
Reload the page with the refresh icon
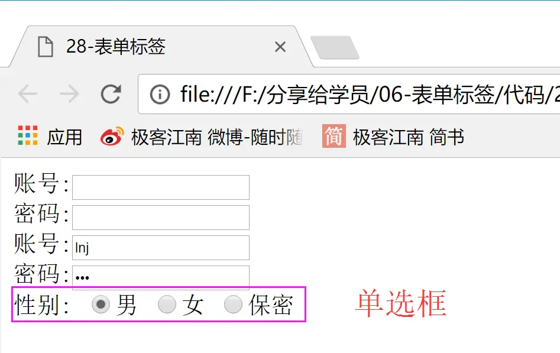(111, 94)
